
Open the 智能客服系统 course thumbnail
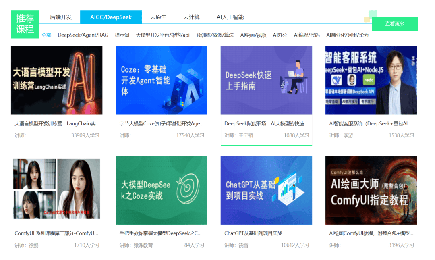coord(371,80)
